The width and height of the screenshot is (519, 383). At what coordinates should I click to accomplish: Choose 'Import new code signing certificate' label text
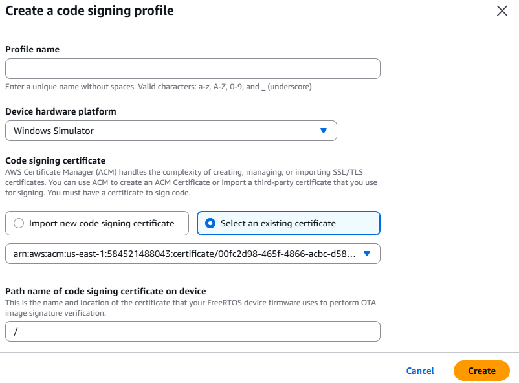(x=102, y=223)
